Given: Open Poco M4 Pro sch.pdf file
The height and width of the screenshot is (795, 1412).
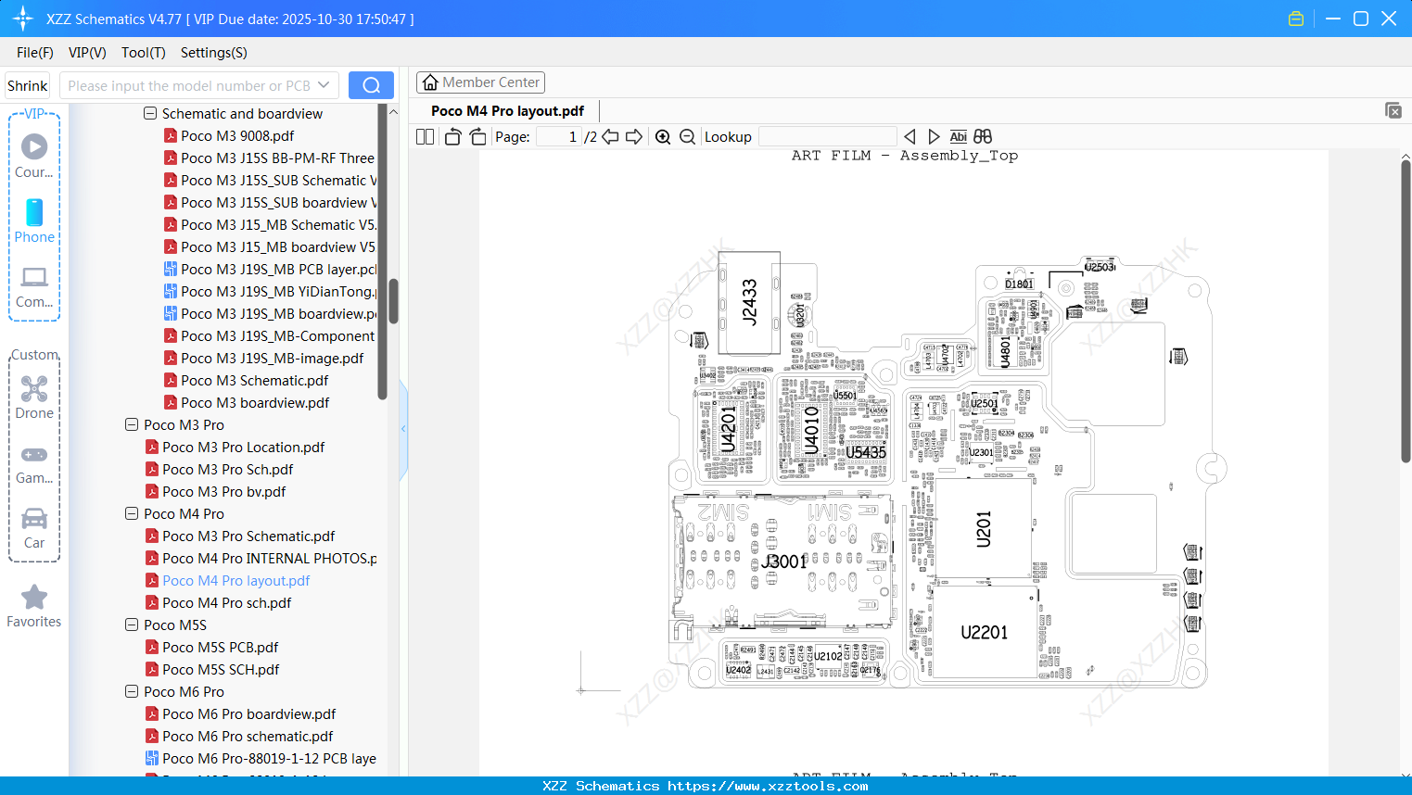Looking at the screenshot, I should pos(227,602).
